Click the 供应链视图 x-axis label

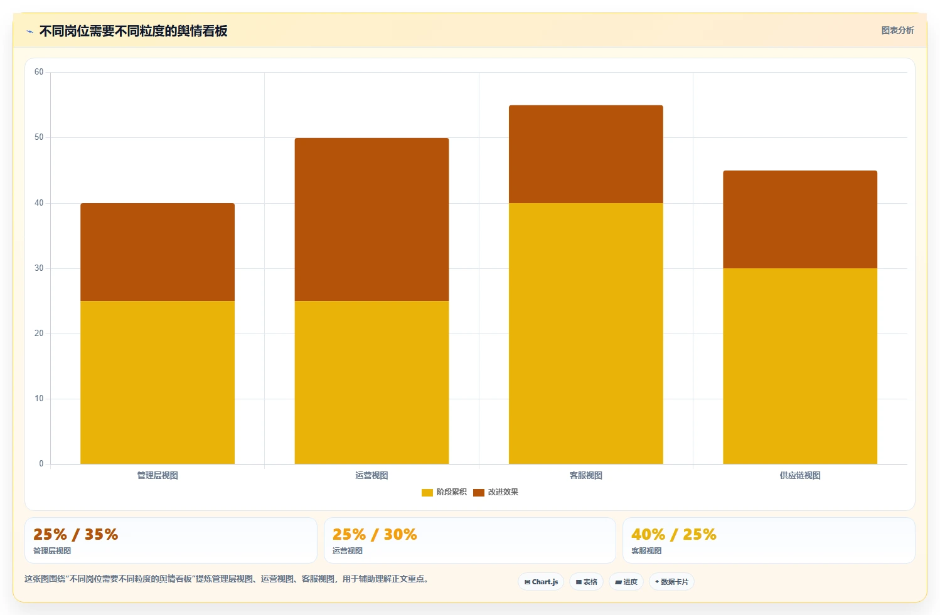(x=800, y=476)
